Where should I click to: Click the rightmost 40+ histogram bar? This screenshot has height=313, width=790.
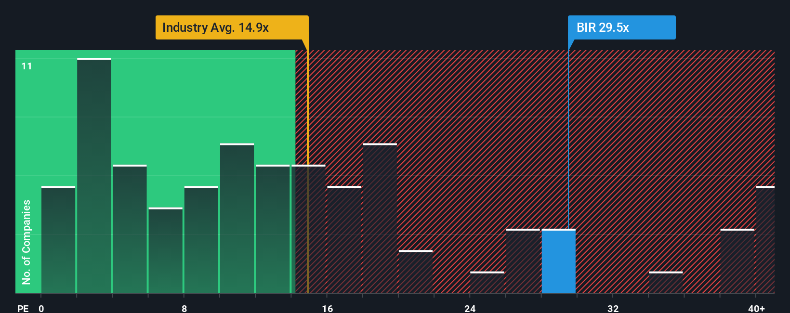[765, 239]
